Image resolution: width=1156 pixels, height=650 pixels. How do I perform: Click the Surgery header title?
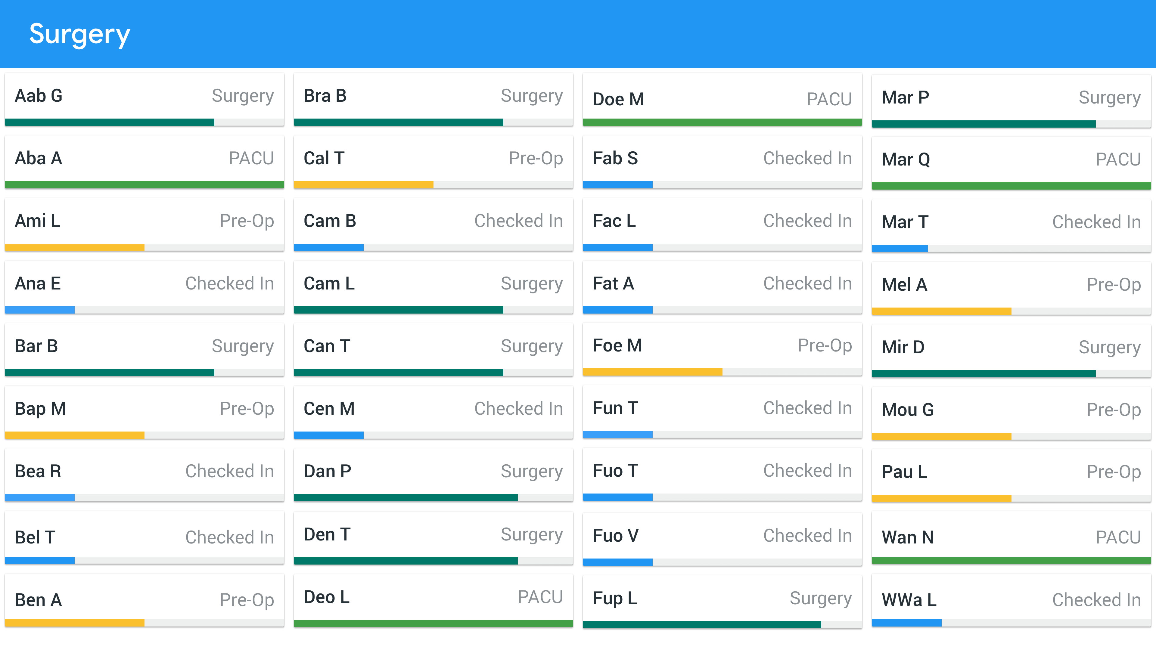79,34
